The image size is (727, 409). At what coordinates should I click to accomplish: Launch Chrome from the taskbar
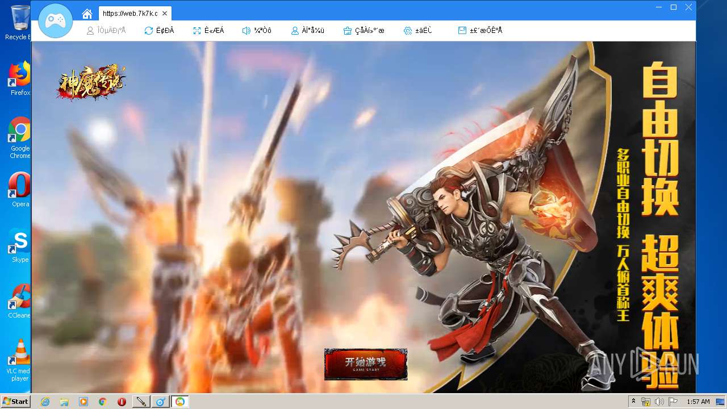point(103,402)
